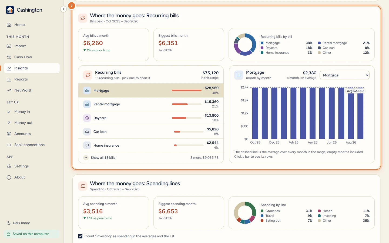
Task: Uncheck the Count "Investing" as spending checkbox
Action: (80, 236)
